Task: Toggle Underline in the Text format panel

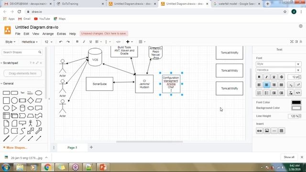Action: pos(274,77)
